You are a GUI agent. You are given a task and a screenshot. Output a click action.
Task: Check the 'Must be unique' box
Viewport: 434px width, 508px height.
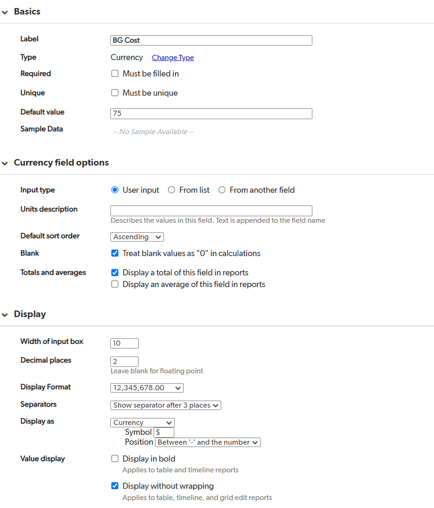pyautogui.click(x=115, y=93)
